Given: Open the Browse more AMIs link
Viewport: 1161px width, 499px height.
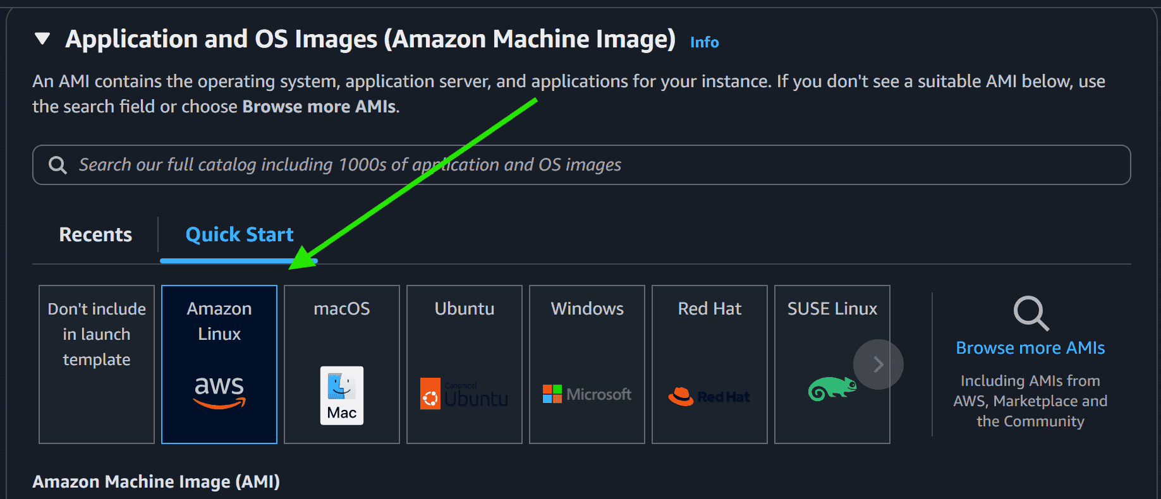Looking at the screenshot, I should click(x=1030, y=348).
